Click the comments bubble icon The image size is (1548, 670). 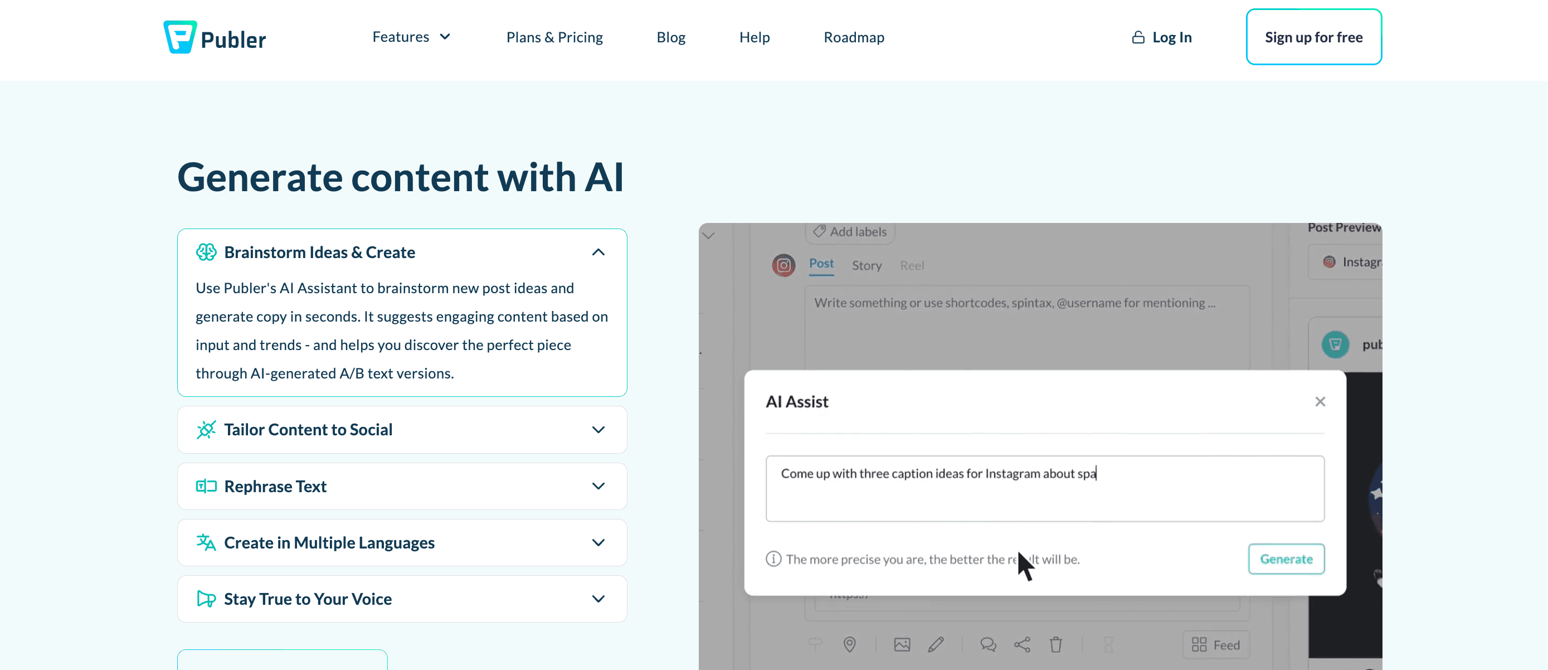pyautogui.click(x=988, y=645)
